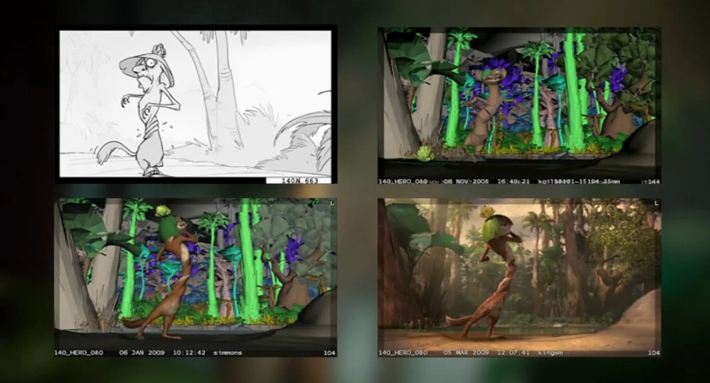Image resolution: width=710 pixels, height=383 pixels.
Task: Click shot name 140_HERO_080 beside 05 MAR 2009
Action: point(403,353)
